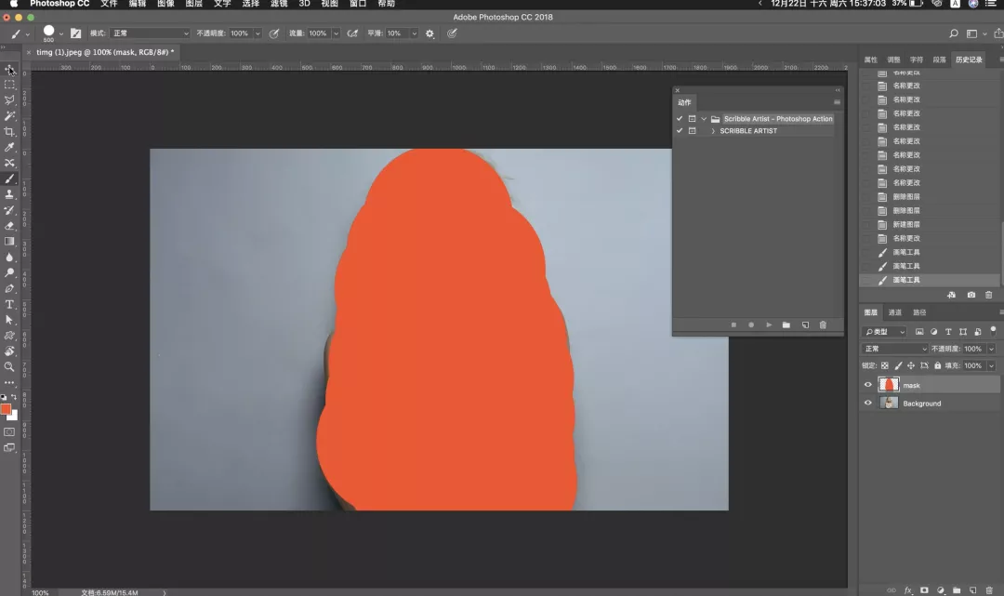Screen dimensions: 1004x596
Task: Open the layer blend mode dropdown
Action: 894,349
